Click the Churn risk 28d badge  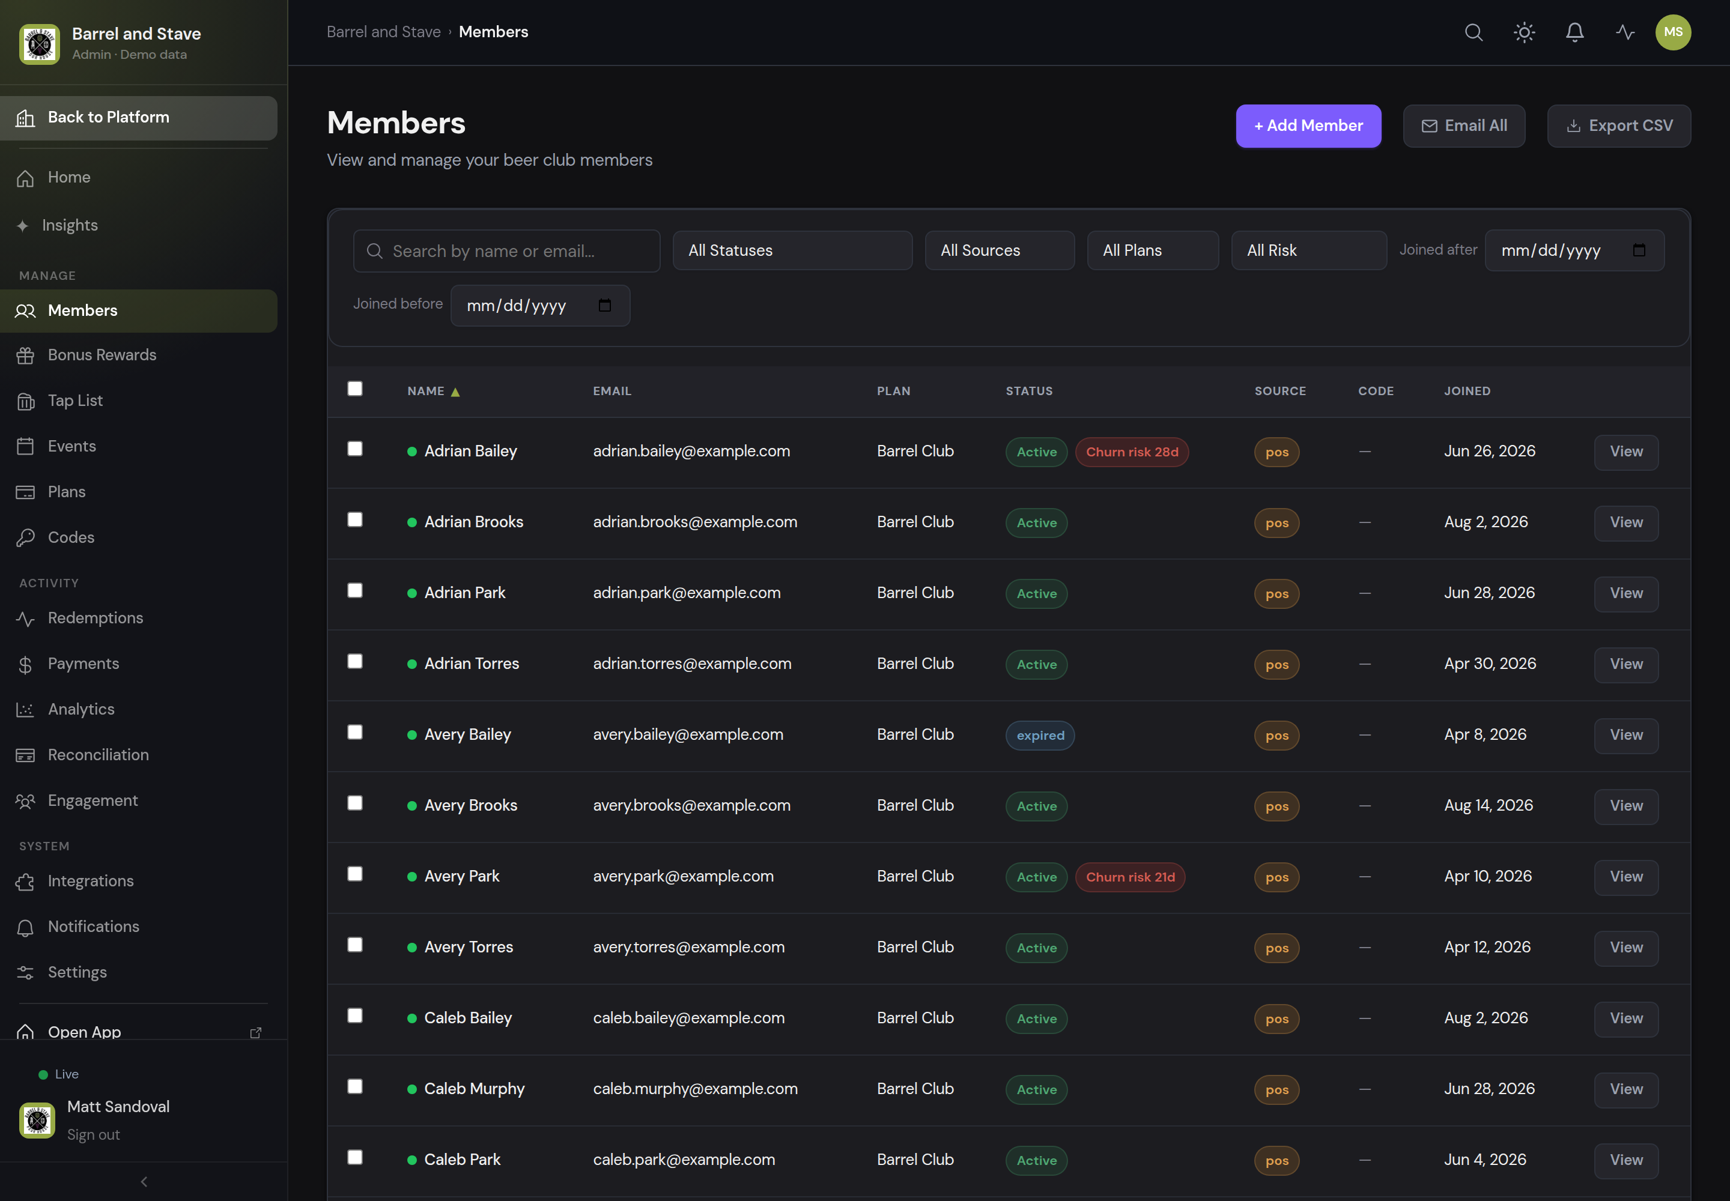[x=1132, y=452]
